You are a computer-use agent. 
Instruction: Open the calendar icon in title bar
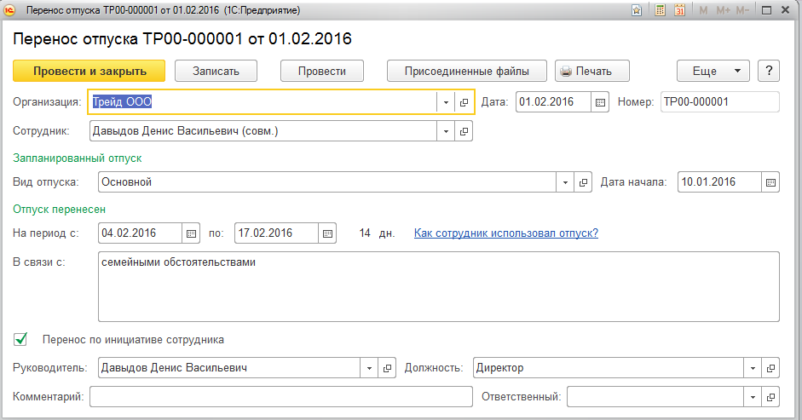(x=680, y=10)
